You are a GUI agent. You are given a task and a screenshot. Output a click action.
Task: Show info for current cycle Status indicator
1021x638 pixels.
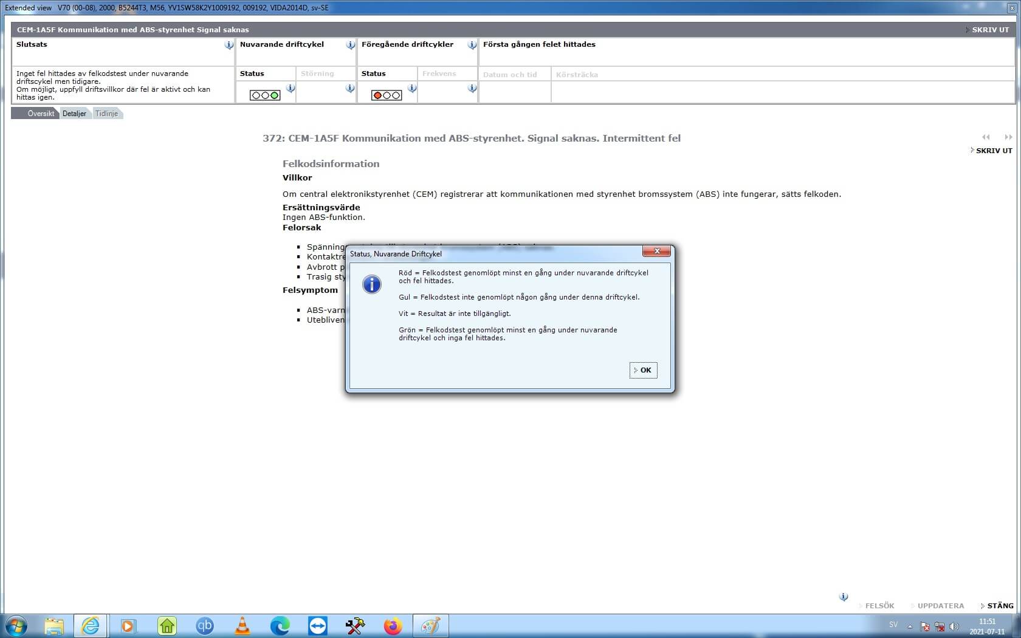click(x=290, y=89)
